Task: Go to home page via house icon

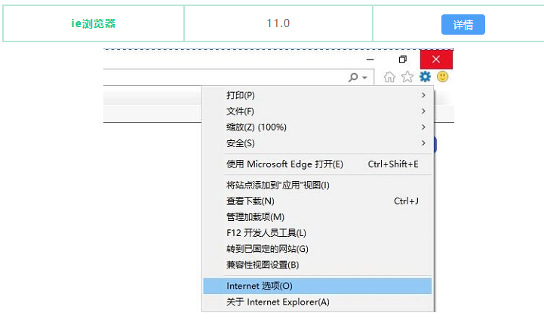Action: [390, 77]
